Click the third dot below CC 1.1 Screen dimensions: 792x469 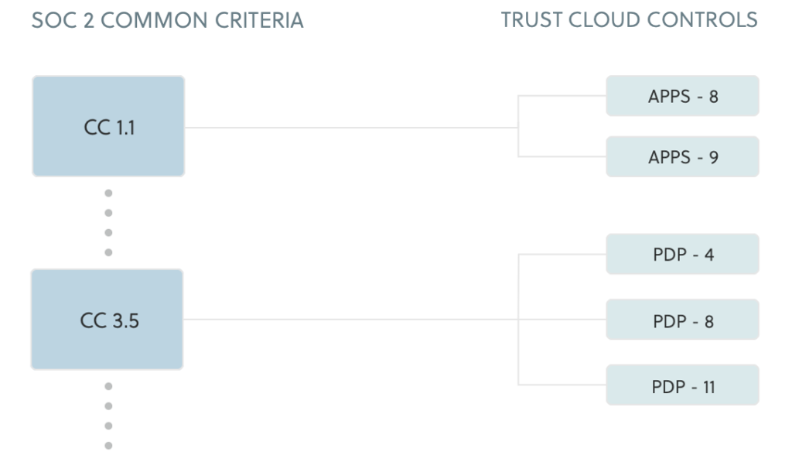pyautogui.click(x=108, y=232)
